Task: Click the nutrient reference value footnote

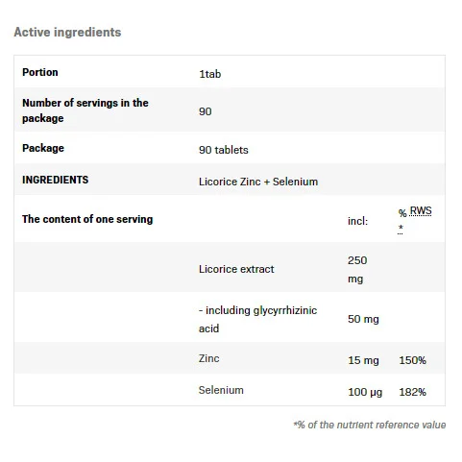Action: 370,425
